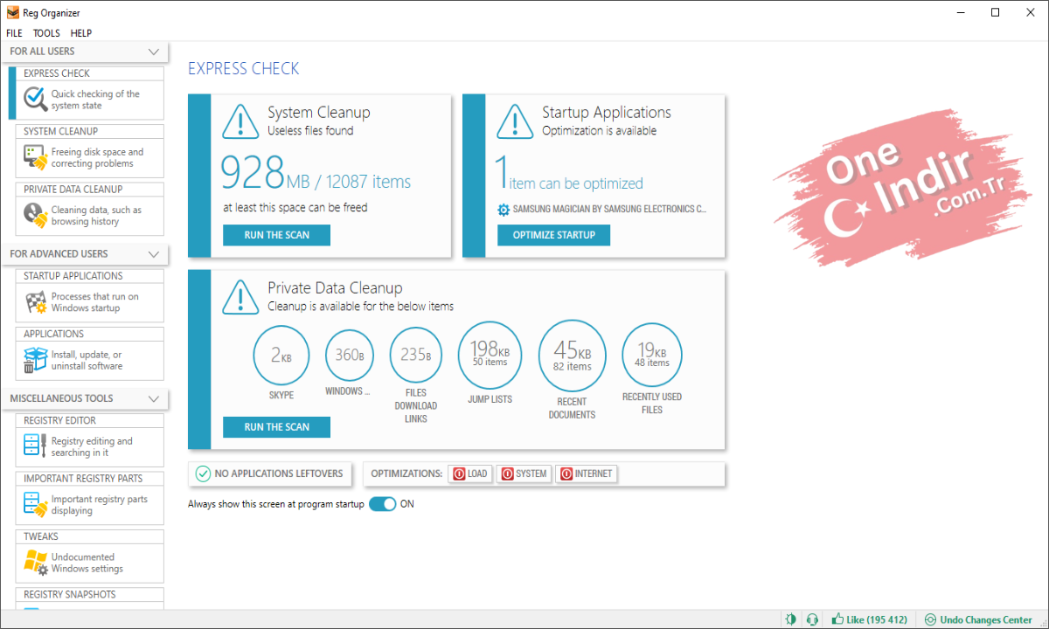Open Applications box icon in sidebar
Viewport: 1049px width, 629px height.
click(35, 360)
